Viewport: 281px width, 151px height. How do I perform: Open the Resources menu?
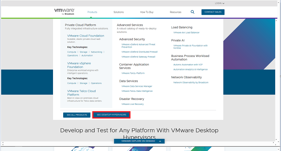[x=176, y=12]
